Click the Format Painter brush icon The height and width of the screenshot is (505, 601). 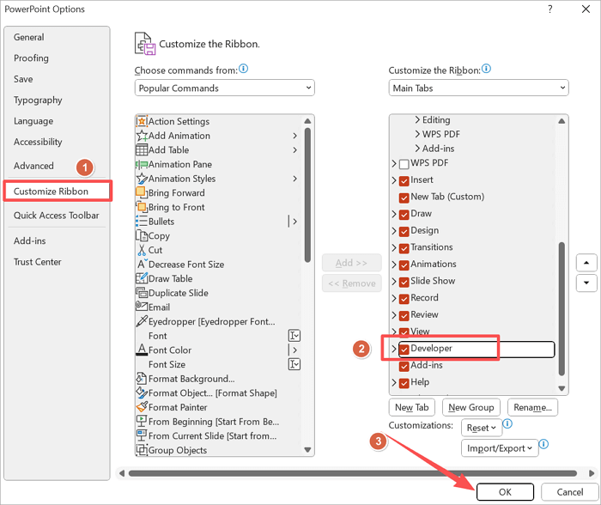[142, 407]
